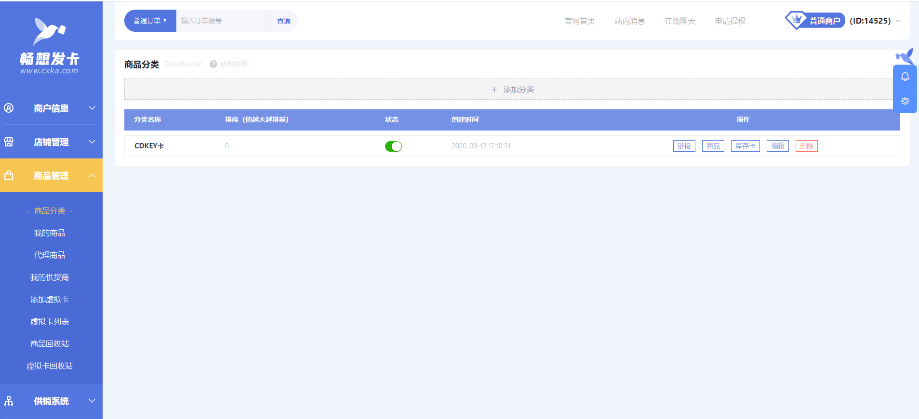Click the bird logo at top left
Viewport: 919px width, 419px height.
tap(49, 32)
